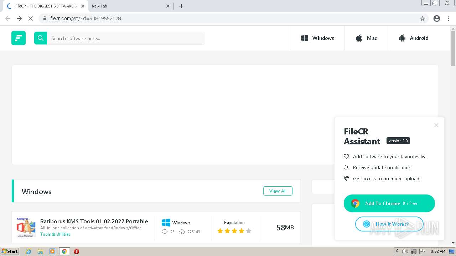Screen dimensions: 456x256
Task: Open Ratiborus KMS Tools 01.02.2022 Portable
Action: pyautogui.click(x=94, y=221)
